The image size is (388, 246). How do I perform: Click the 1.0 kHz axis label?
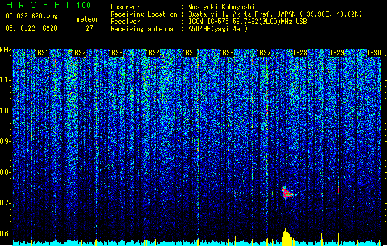pos(5,111)
